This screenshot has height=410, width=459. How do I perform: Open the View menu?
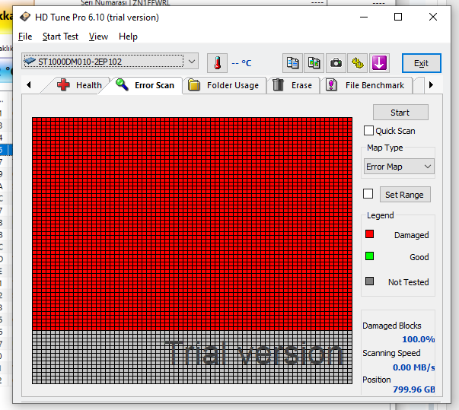[98, 37]
